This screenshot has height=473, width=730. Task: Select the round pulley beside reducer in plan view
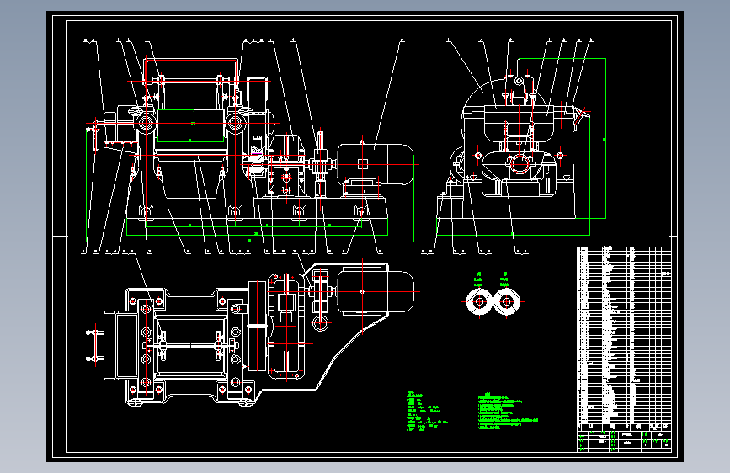[320, 322]
